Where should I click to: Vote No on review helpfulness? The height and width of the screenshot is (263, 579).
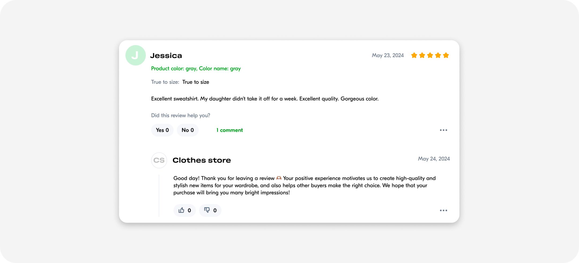coord(188,130)
